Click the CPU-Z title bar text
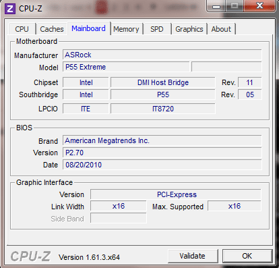 point(30,9)
